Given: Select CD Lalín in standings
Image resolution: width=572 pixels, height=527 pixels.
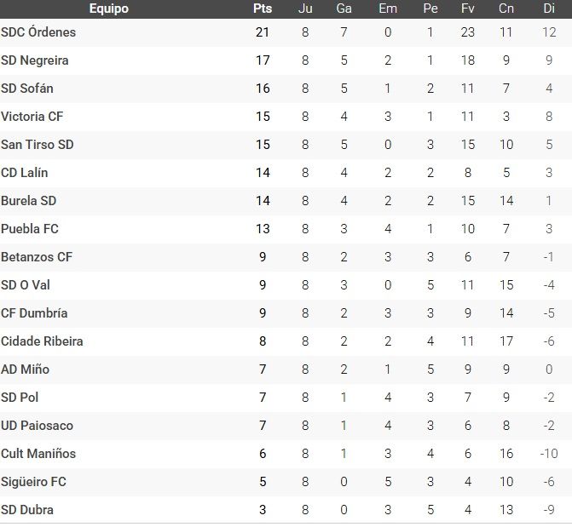Looking at the screenshot, I should pyautogui.click(x=25, y=173).
